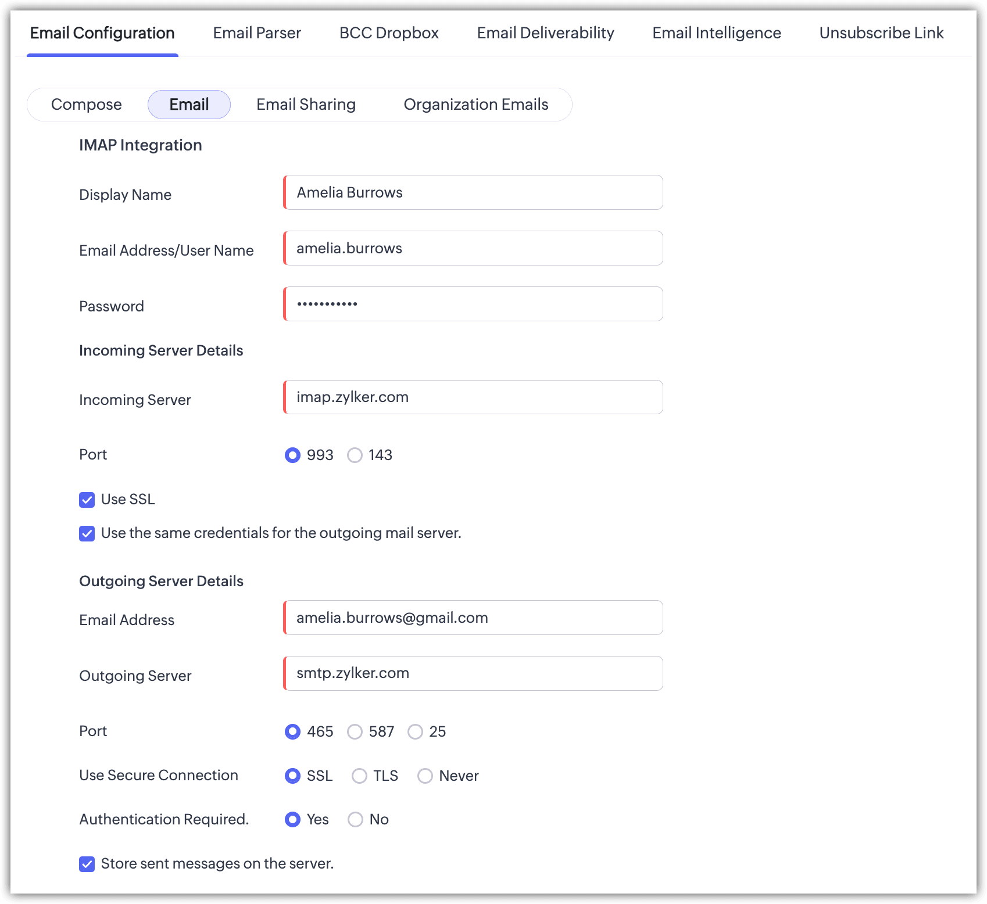The width and height of the screenshot is (987, 904).
Task: Choose outgoing port 587
Action: (355, 731)
